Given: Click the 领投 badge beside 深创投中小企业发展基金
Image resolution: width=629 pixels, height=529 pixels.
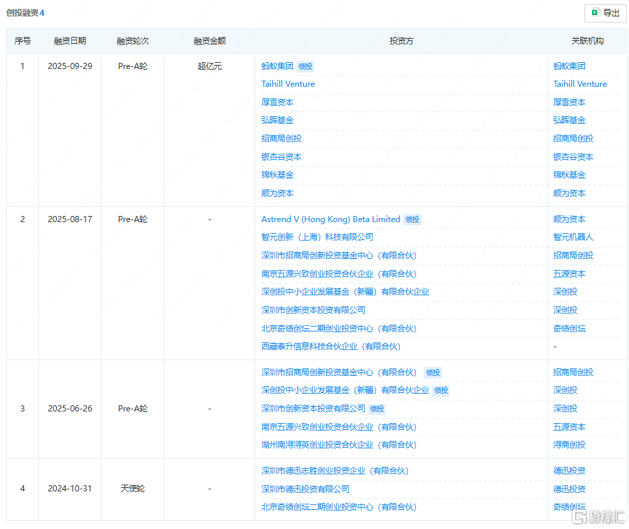Looking at the screenshot, I should point(441,390).
